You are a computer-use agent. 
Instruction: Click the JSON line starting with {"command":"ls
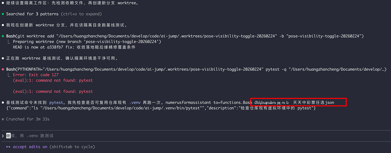[x=161, y=108]
